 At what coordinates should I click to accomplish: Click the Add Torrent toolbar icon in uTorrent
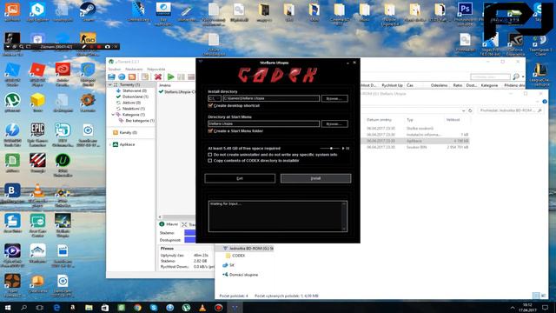(x=111, y=77)
